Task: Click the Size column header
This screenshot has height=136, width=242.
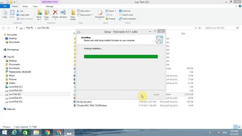Action: pos(183,34)
